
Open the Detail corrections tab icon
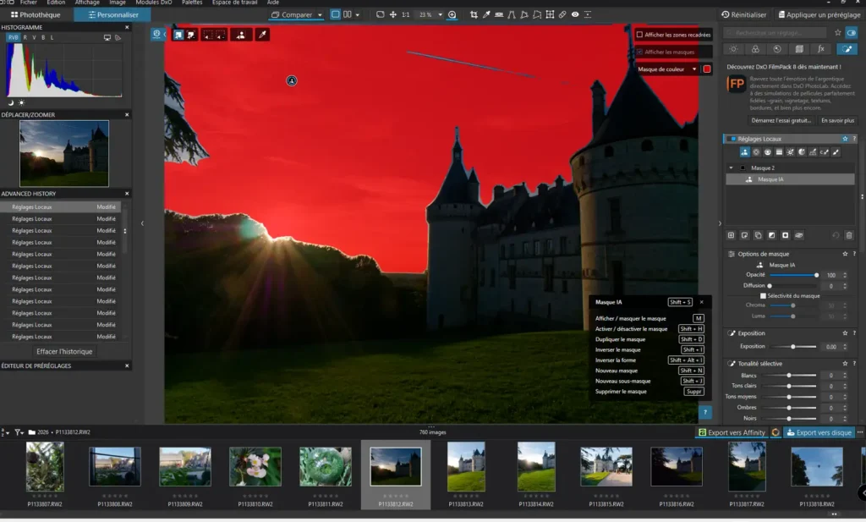[x=777, y=49]
